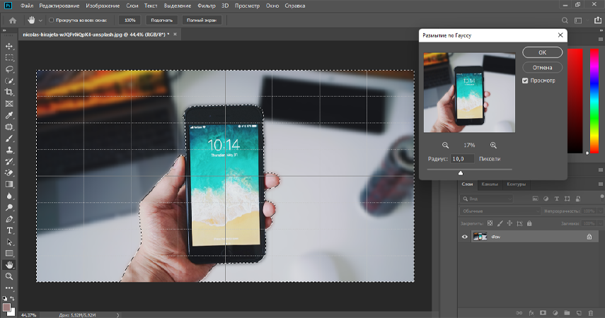Click the 100% zoom button
Viewport: 605px width, 318px height.
click(x=130, y=20)
